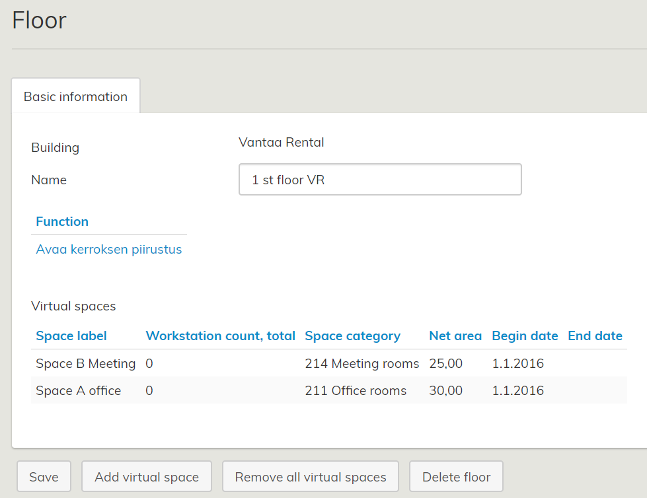Sort the table by Begin date
647x498 pixels.
tap(525, 336)
